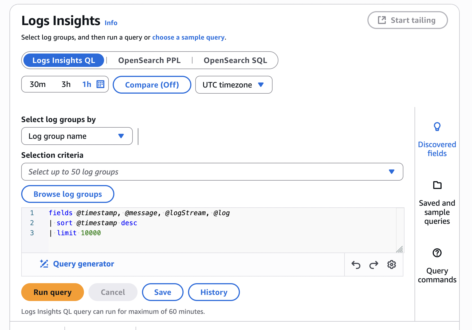Click the Run query button
472x330 pixels.
click(x=52, y=292)
